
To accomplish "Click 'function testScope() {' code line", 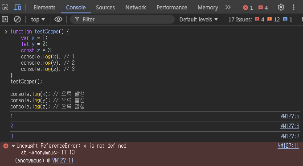I will [x=39, y=32].
